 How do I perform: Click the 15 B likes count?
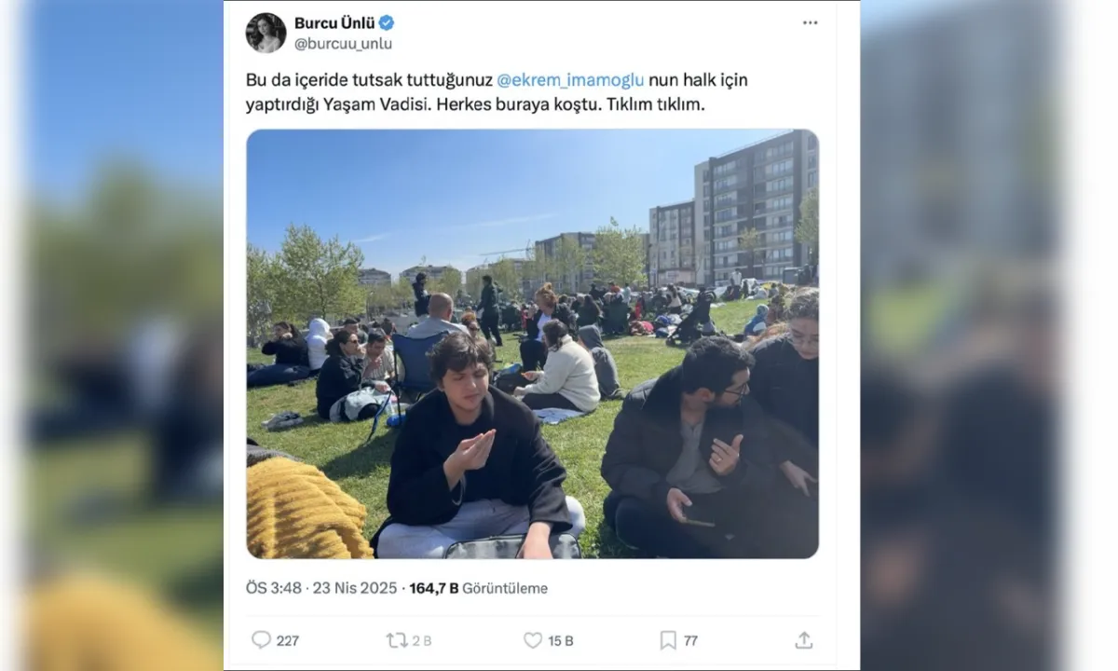[561, 640]
